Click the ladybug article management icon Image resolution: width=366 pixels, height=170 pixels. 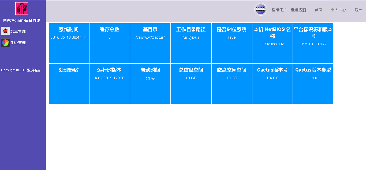click(x=5, y=31)
